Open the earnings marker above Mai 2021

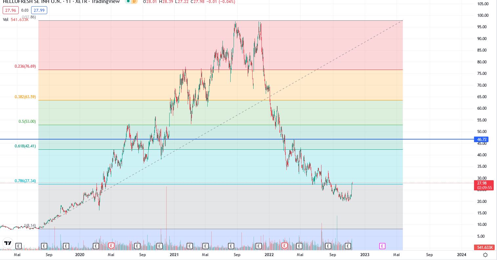tap(205, 246)
